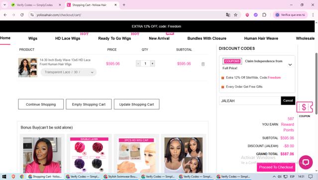Click the headband wig bonus thumbnail

point(183,155)
